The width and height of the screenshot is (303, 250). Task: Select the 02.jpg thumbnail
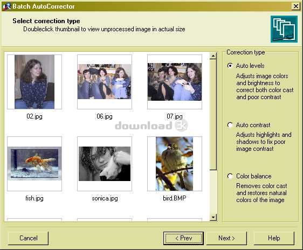point(35,82)
